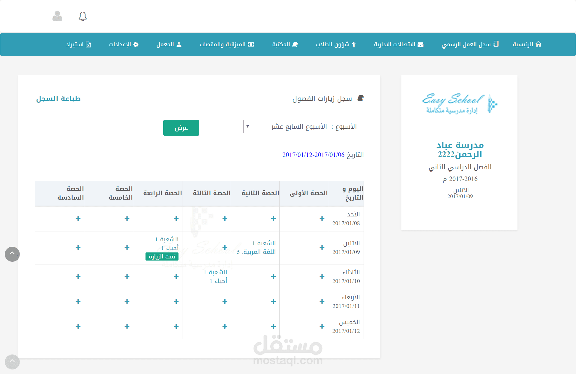Open the week selection dropdown الأسبوع السابع عشر
576x374 pixels.
coord(286,126)
